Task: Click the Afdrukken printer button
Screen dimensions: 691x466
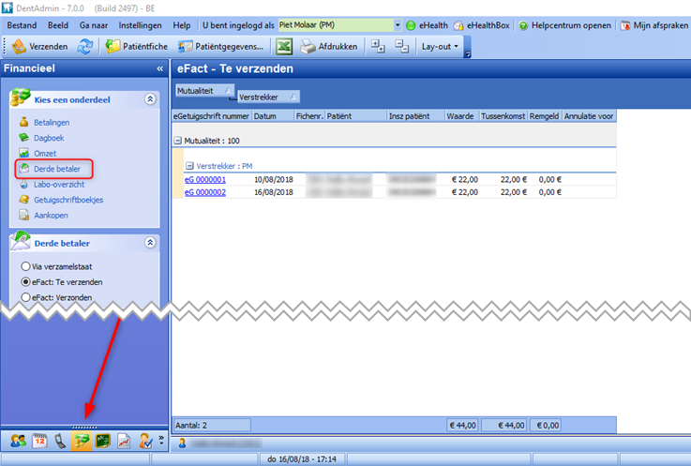Action: point(329,46)
